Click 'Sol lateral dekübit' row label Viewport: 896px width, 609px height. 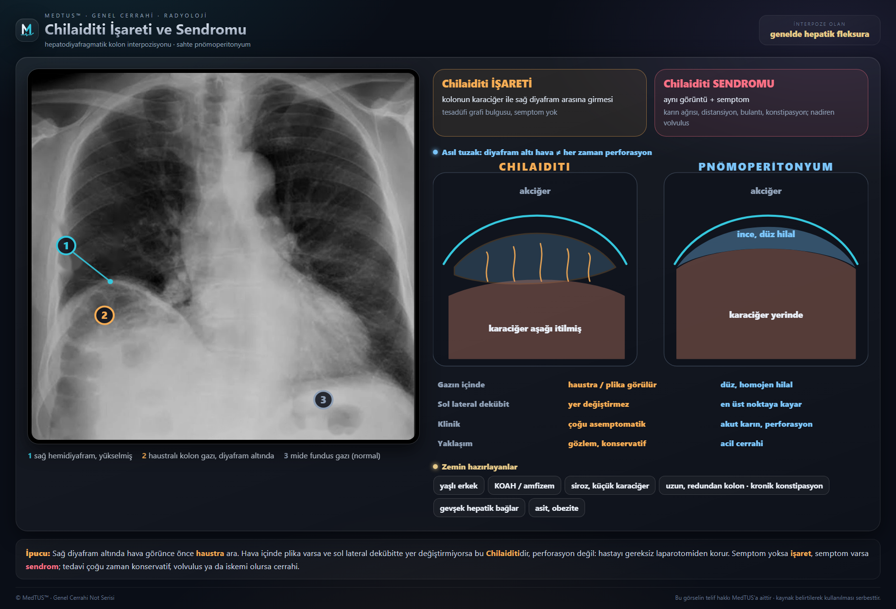pyautogui.click(x=473, y=404)
